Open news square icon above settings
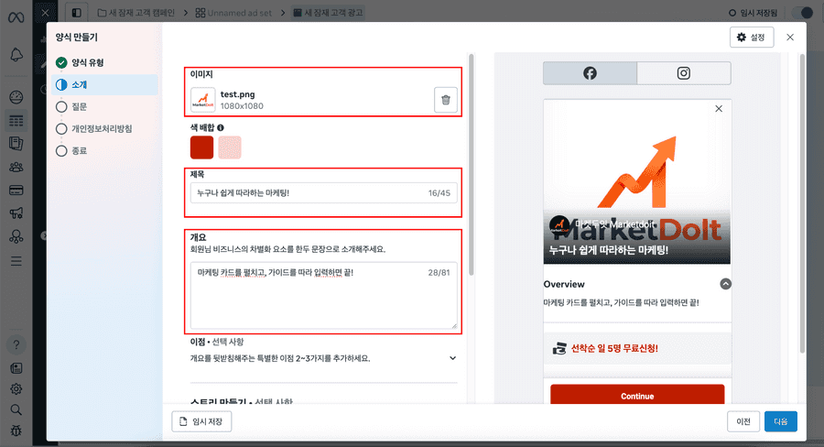 coord(16,368)
